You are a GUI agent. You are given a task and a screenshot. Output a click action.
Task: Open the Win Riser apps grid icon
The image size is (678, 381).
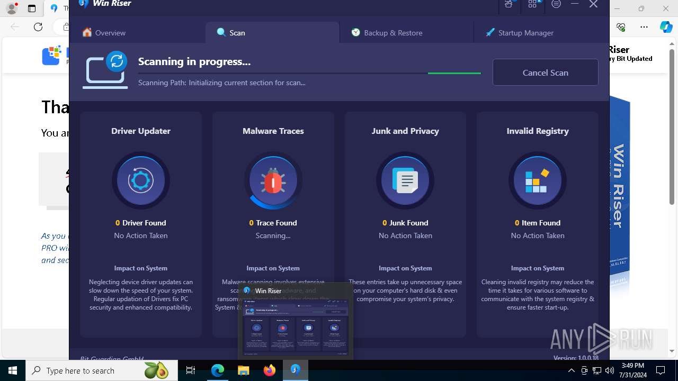point(532,4)
